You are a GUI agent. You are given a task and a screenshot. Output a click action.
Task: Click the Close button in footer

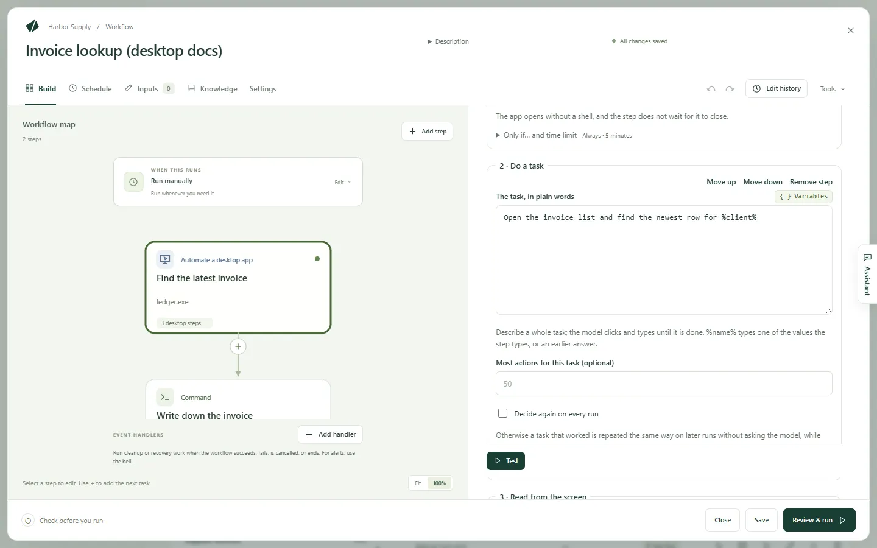click(x=722, y=520)
